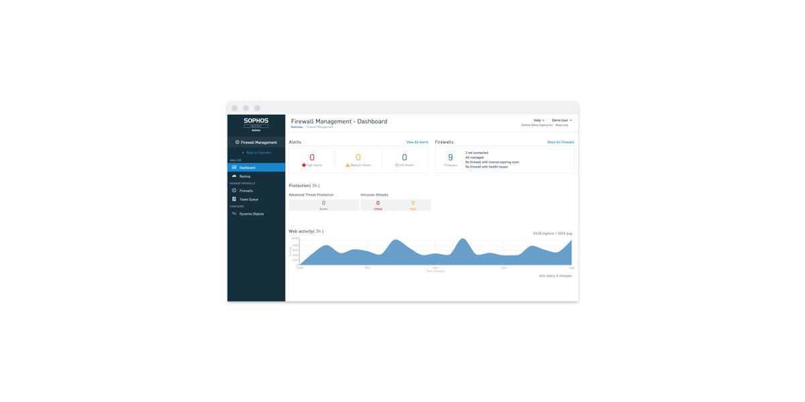The image size is (805, 402).
Task: Click the Advanced Threat Protection events tile
Action: click(x=323, y=205)
